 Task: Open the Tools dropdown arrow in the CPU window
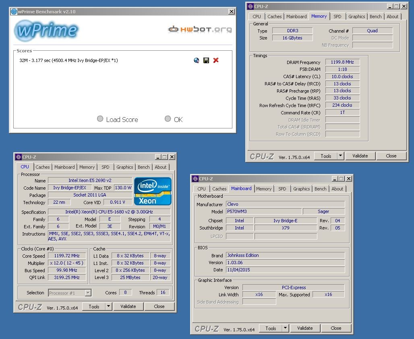pyautogui.click(x=108, y=306)
